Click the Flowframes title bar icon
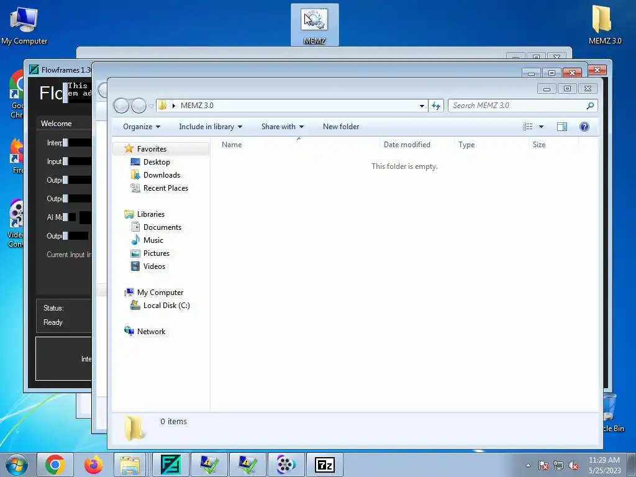 [x=34, y=70]
